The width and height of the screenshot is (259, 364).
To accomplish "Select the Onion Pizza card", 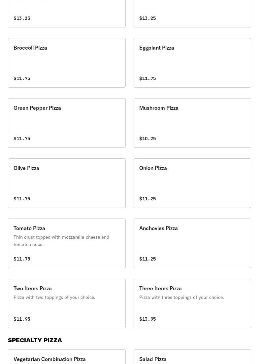I will pos(192,183).
